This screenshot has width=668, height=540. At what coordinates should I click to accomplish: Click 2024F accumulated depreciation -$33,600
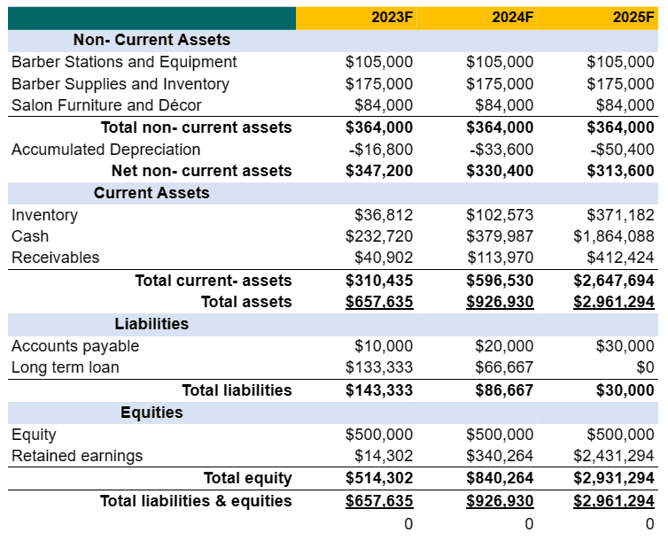coord(501,150)
